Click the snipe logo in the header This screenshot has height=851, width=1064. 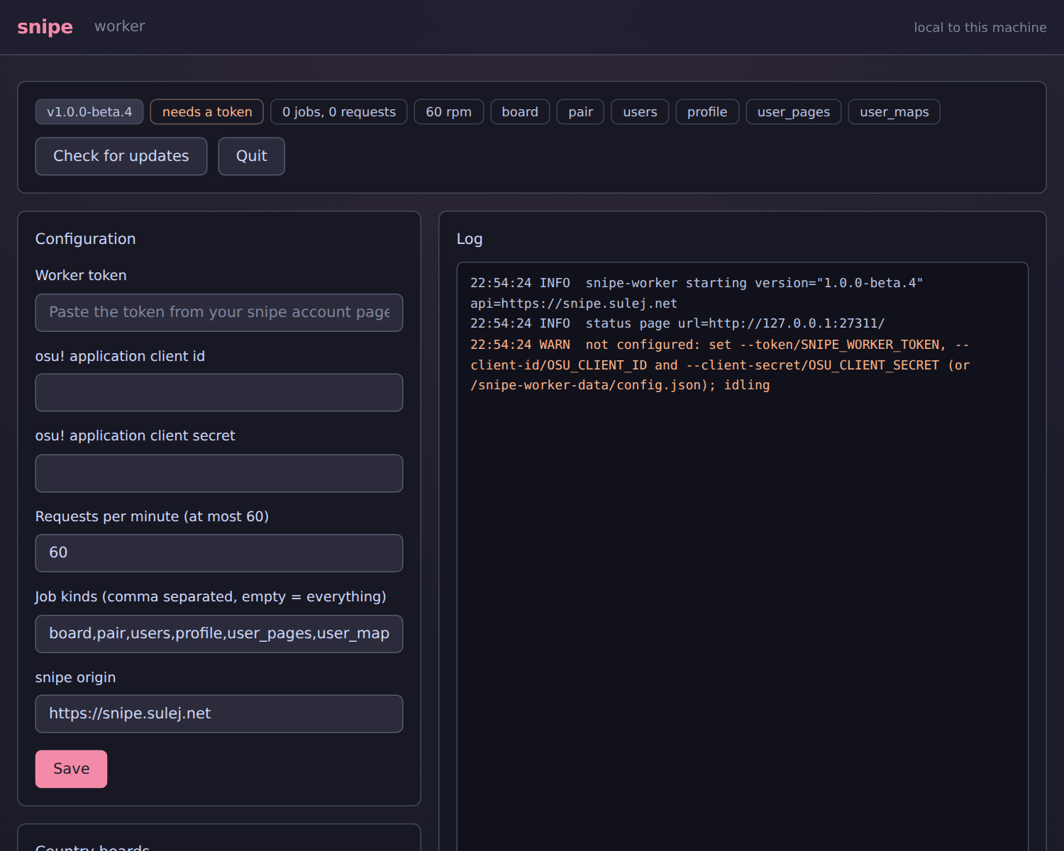tap(45, 27)
